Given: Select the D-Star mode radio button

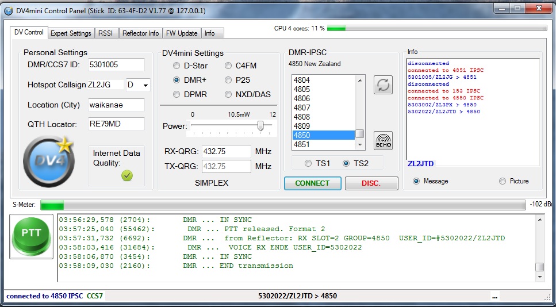Looking at the screenshot, I should (177, 66).
